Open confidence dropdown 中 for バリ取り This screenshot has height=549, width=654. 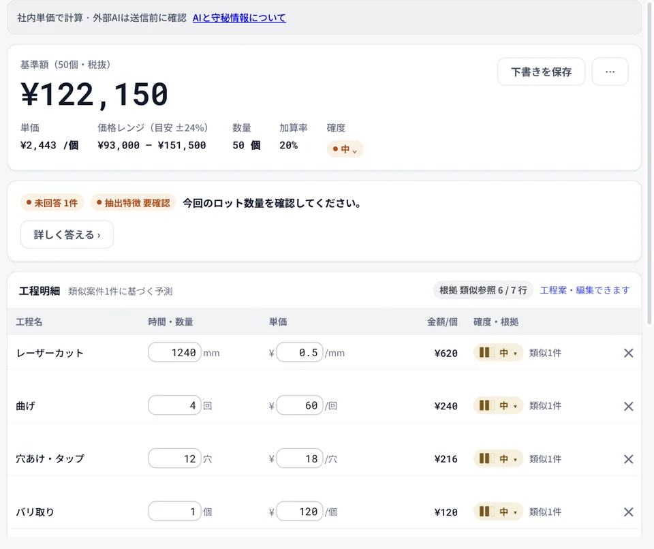pos(498,512)
